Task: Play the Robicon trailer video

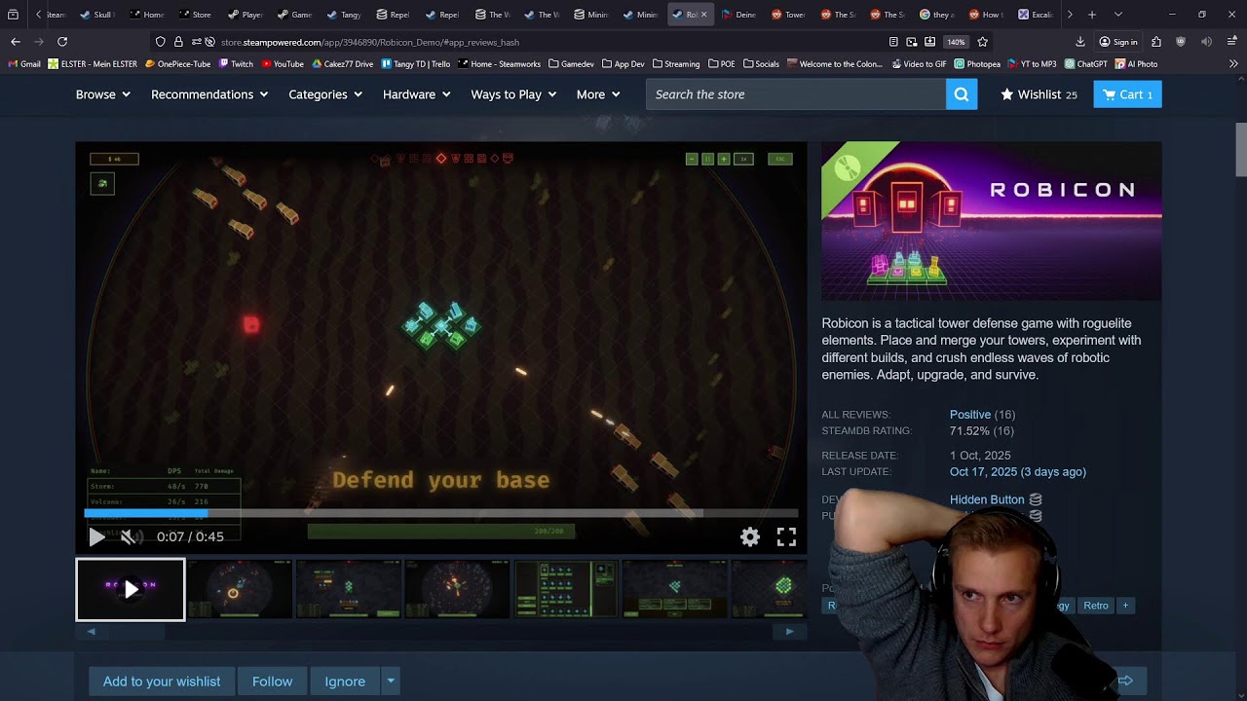Action: [x=96, y=536]
